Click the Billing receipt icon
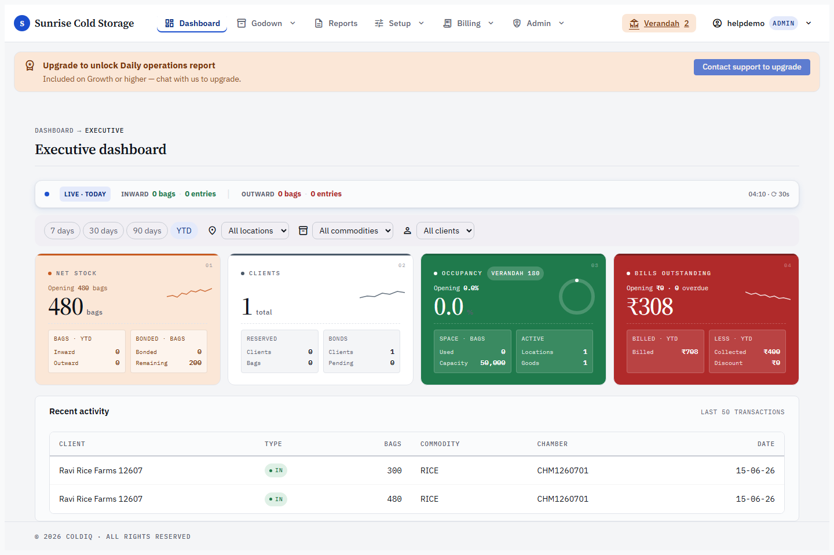 pos(447,23)
